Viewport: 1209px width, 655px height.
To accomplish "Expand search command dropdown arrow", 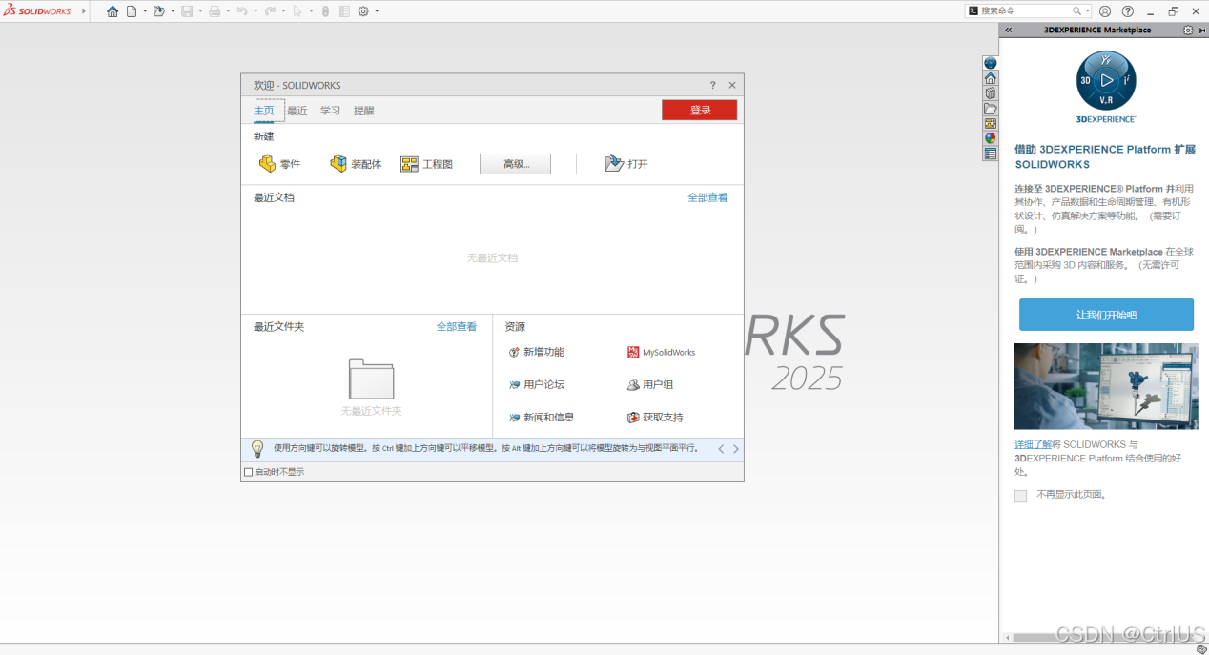I will click(1088, 11).
